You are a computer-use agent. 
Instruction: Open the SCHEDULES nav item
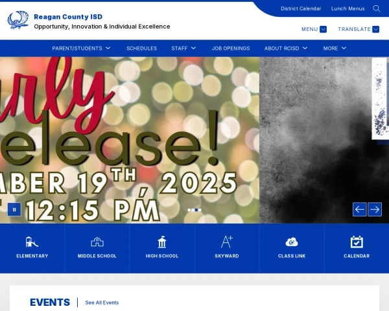141,48
